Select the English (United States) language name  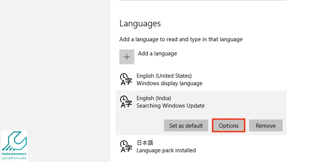click(x=164, y=76)
